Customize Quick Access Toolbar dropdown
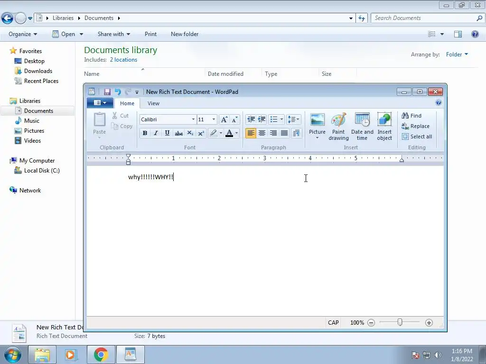This screenshot has height=364, width=486. coord(137,92)
